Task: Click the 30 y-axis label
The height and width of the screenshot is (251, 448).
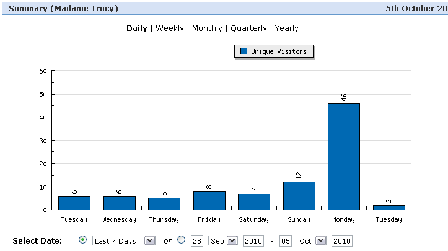Action: (x=43, y=141)
